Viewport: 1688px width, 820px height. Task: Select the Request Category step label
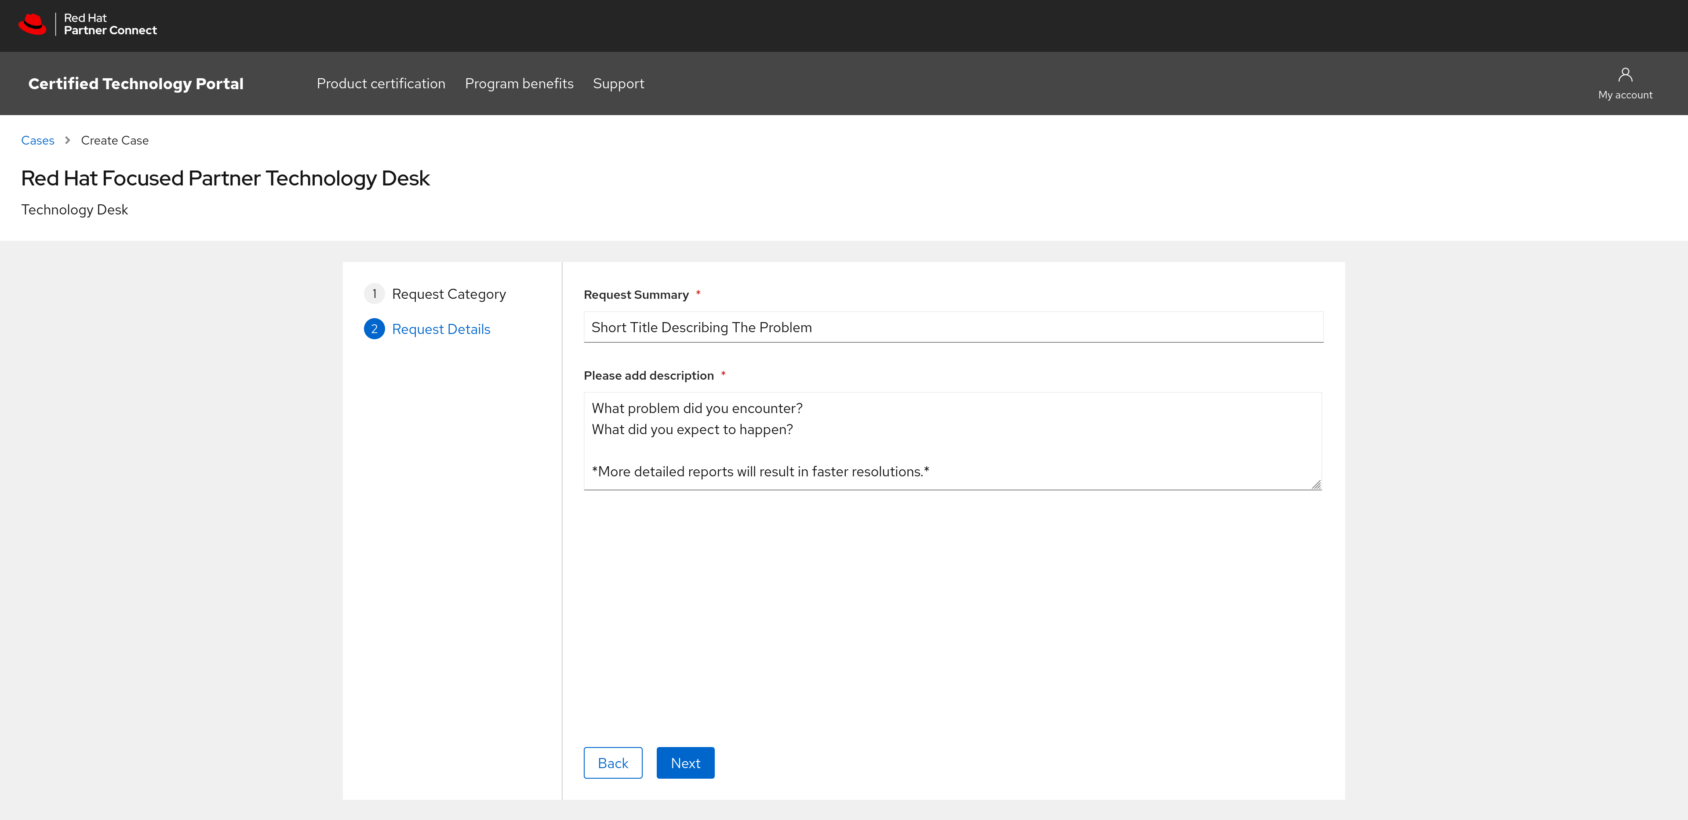click(449, 294)
